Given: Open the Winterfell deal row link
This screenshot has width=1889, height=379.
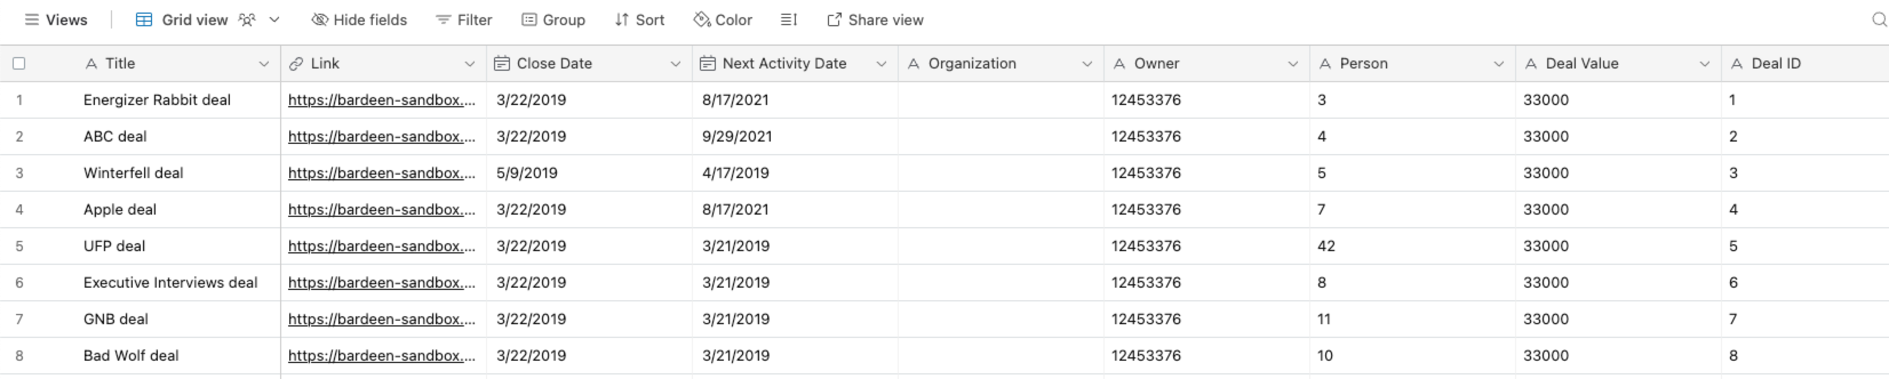Looking at the screenshot, I should [381, 174].
